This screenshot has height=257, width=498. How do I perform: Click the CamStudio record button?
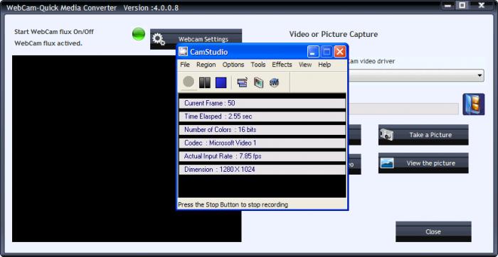tap(189, 82)
